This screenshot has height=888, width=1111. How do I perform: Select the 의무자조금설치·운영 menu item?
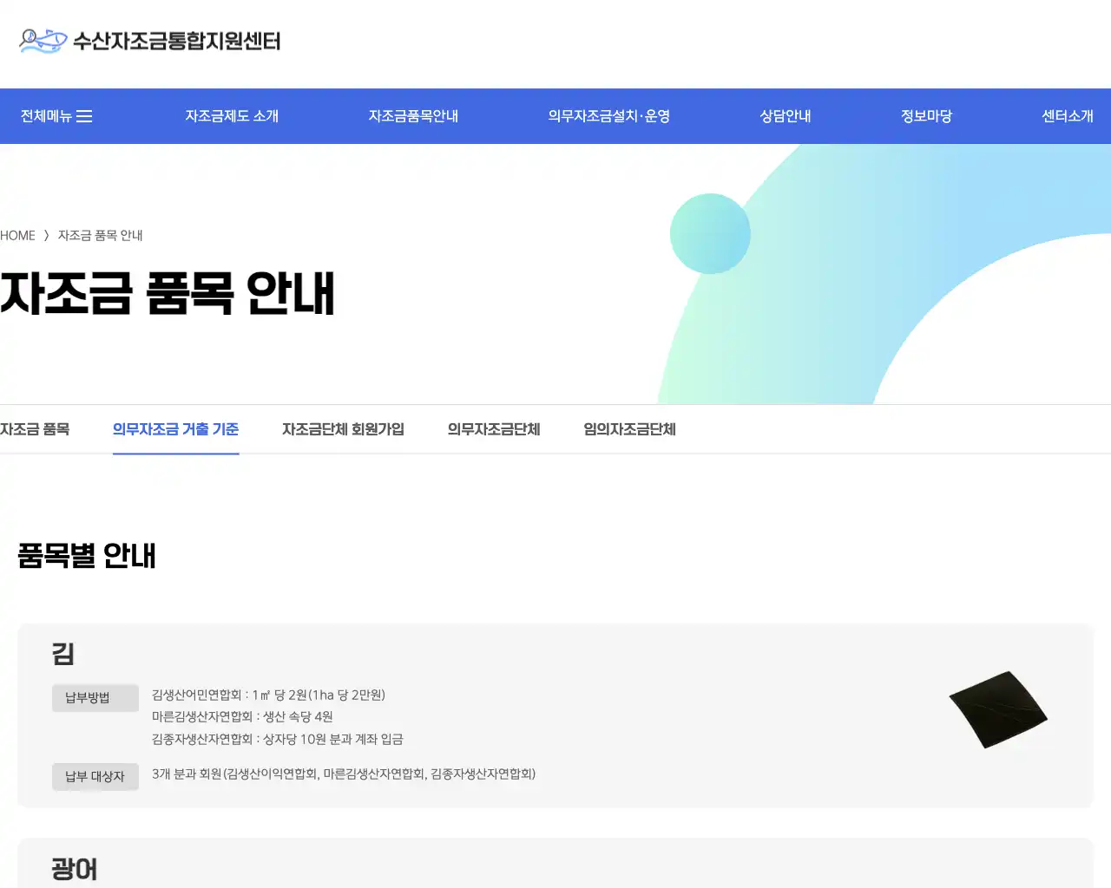click(x=609, y=115)
